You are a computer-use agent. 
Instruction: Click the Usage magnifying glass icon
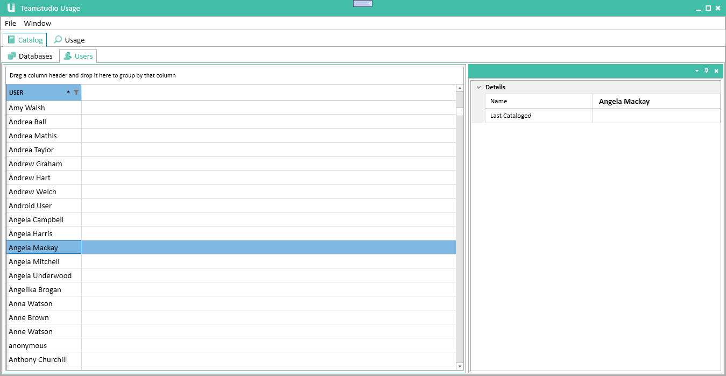click(57, 39)
